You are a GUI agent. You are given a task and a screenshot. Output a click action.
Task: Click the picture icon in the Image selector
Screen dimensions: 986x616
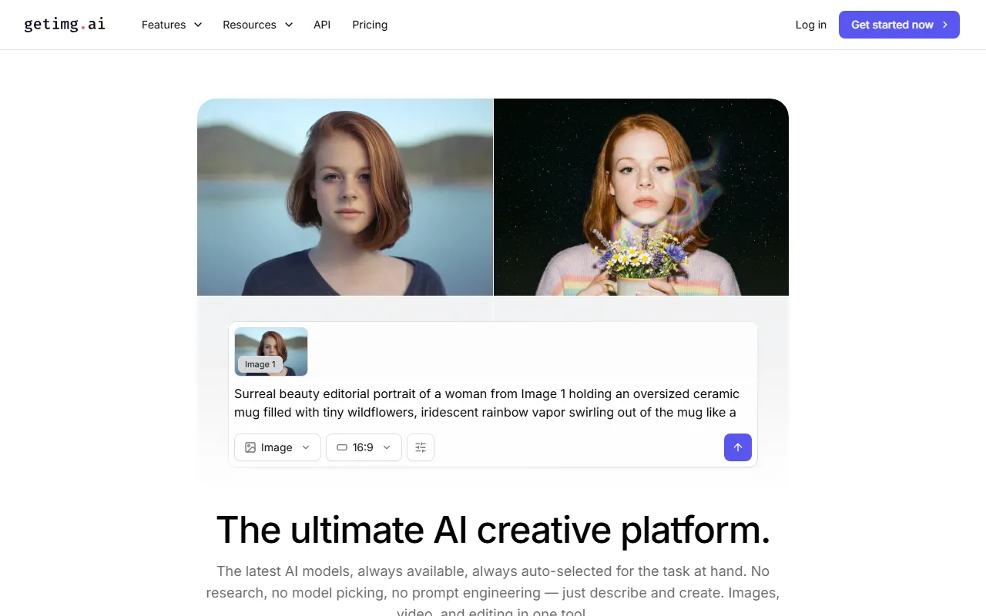[x=250, y=447]
